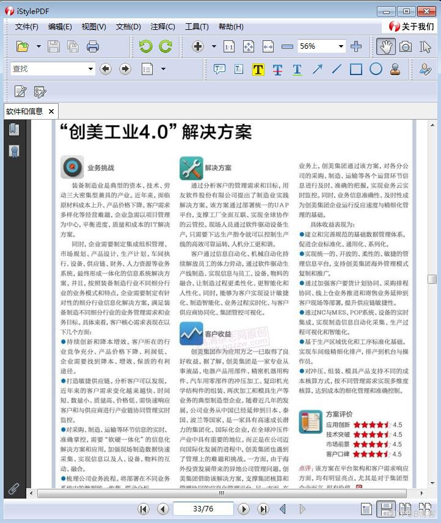Select the Line drawing tool
This screenshot has width=441, height=523.
click(337, 69)
